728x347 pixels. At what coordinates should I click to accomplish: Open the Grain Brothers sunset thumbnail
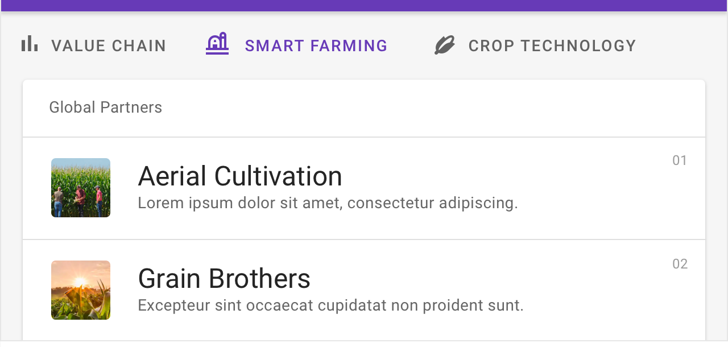[x=81, y=290]
